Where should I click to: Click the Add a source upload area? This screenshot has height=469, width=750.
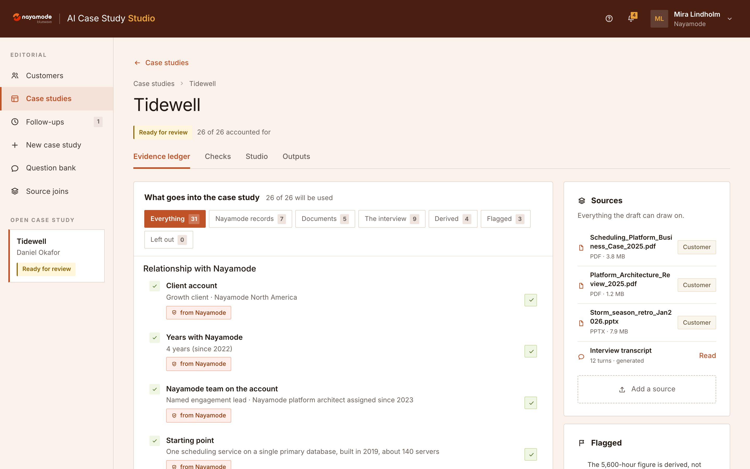(647, 389)
